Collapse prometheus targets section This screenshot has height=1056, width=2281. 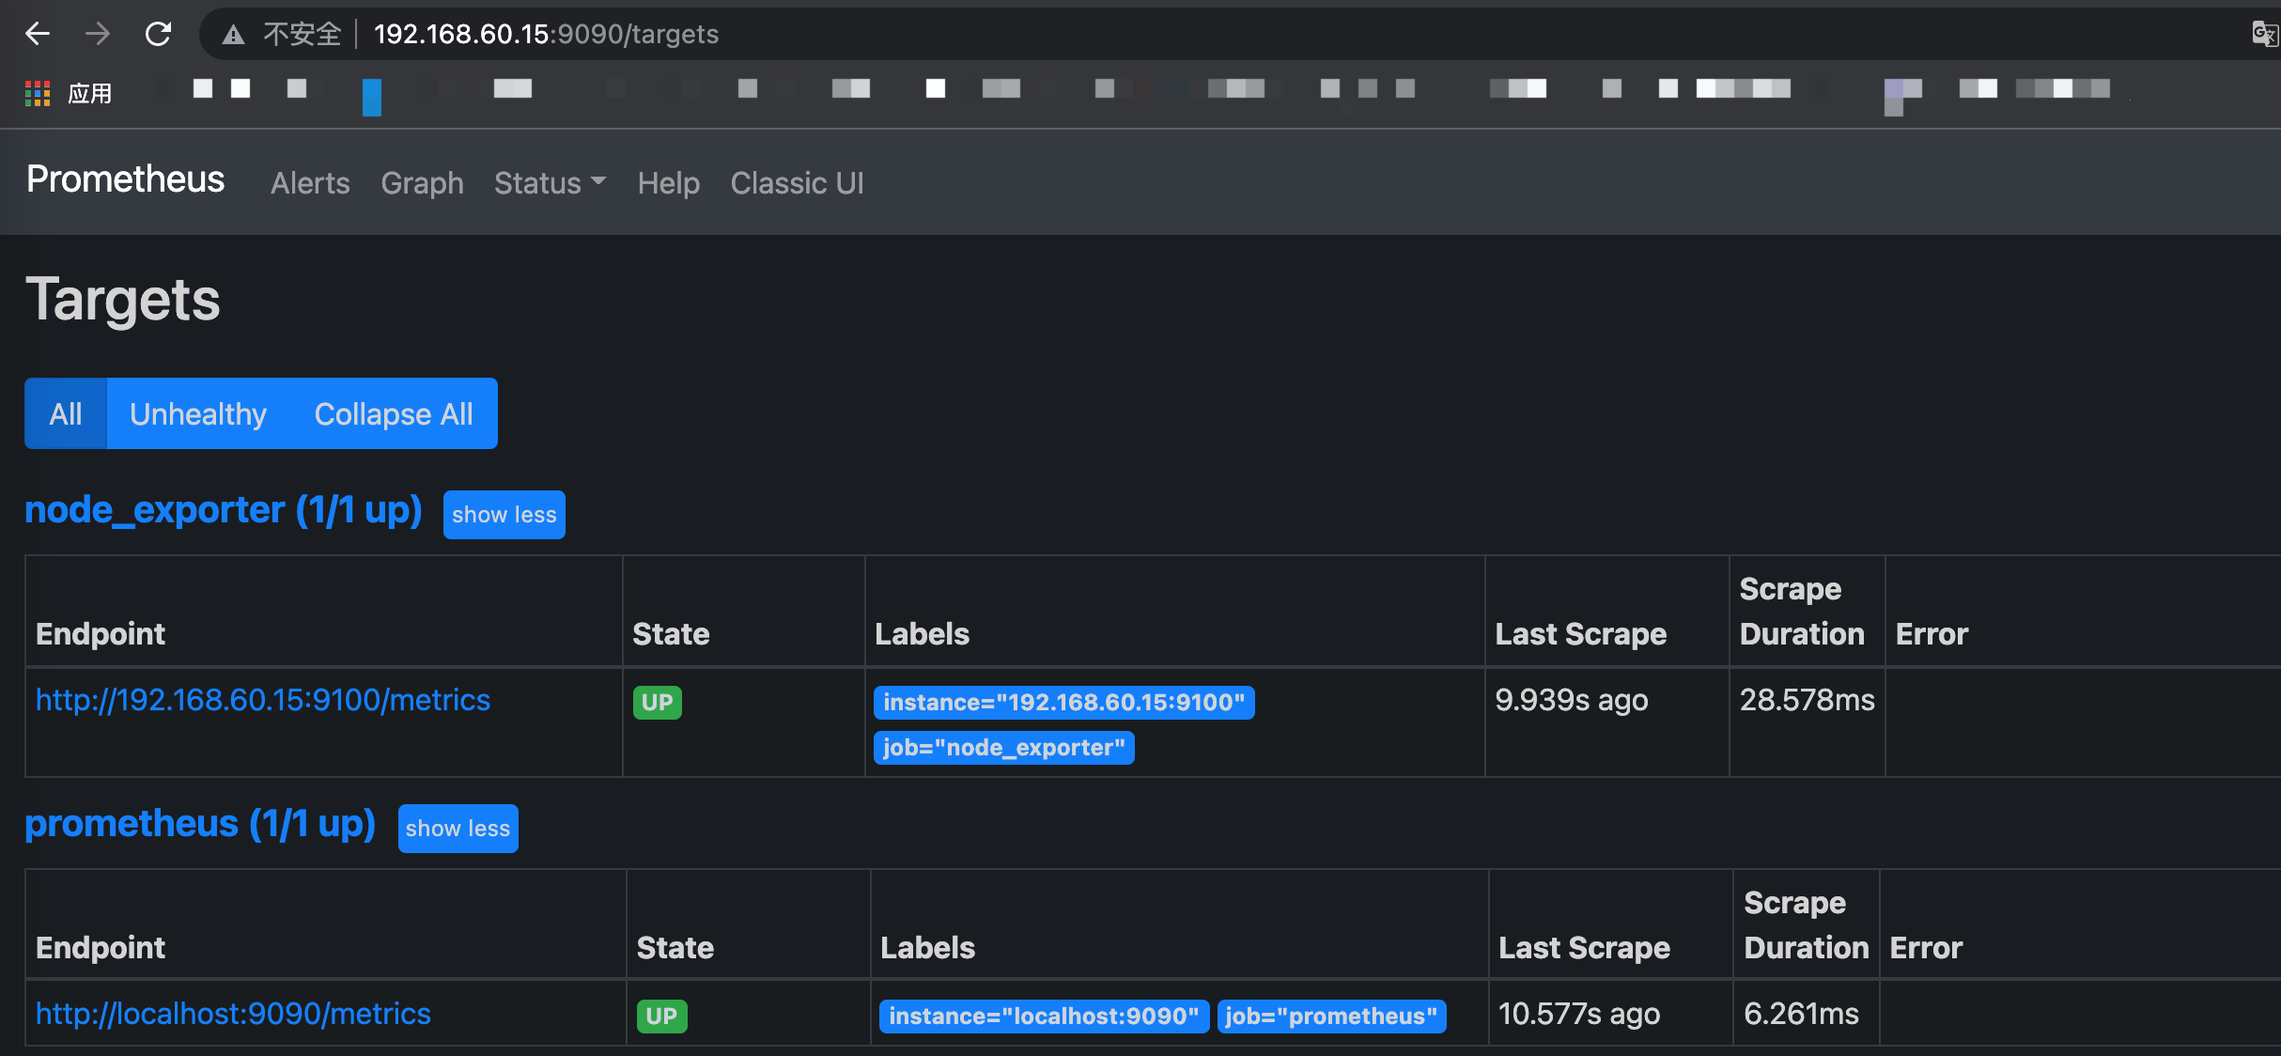click(457, 828)
